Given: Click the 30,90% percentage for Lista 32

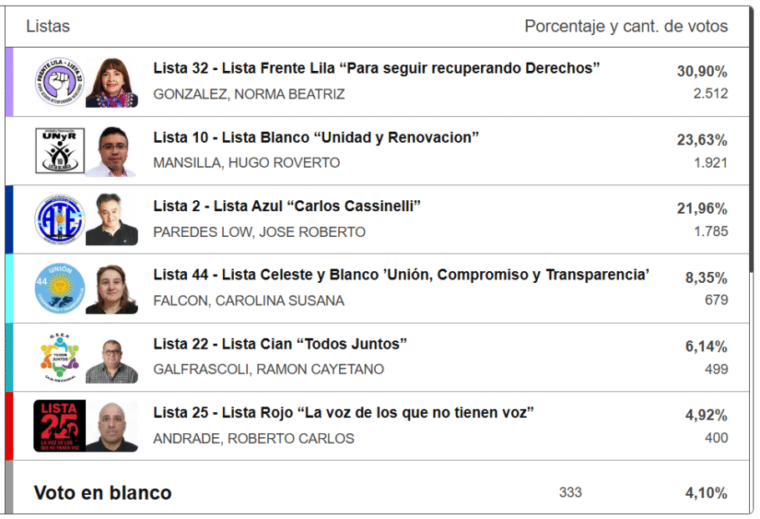Looking at the screenshot, I should point(702,72).
